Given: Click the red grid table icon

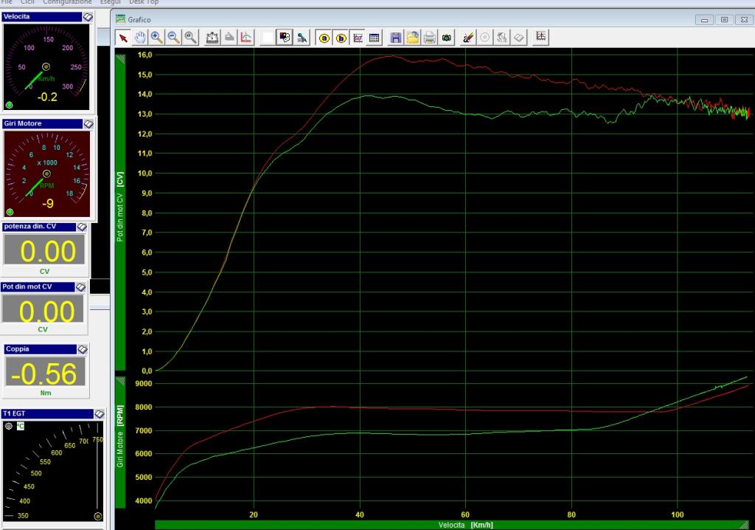Looking at the screenshot, I should pyautogui.click(x=540, y=37).
